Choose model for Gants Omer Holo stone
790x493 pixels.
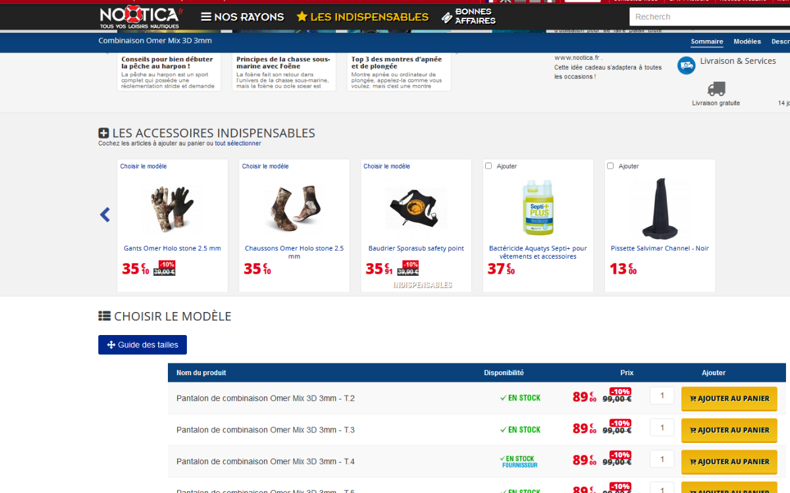[144, 167]
